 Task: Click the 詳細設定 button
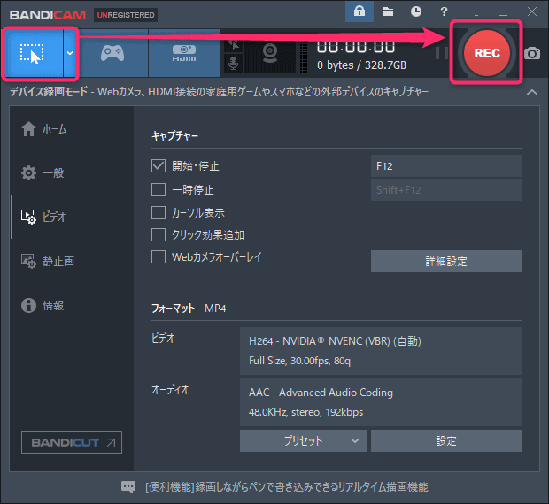[445, 261]
